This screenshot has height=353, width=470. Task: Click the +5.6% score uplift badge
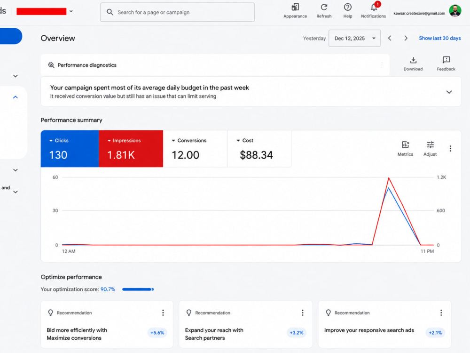click(x=157, y=333)
